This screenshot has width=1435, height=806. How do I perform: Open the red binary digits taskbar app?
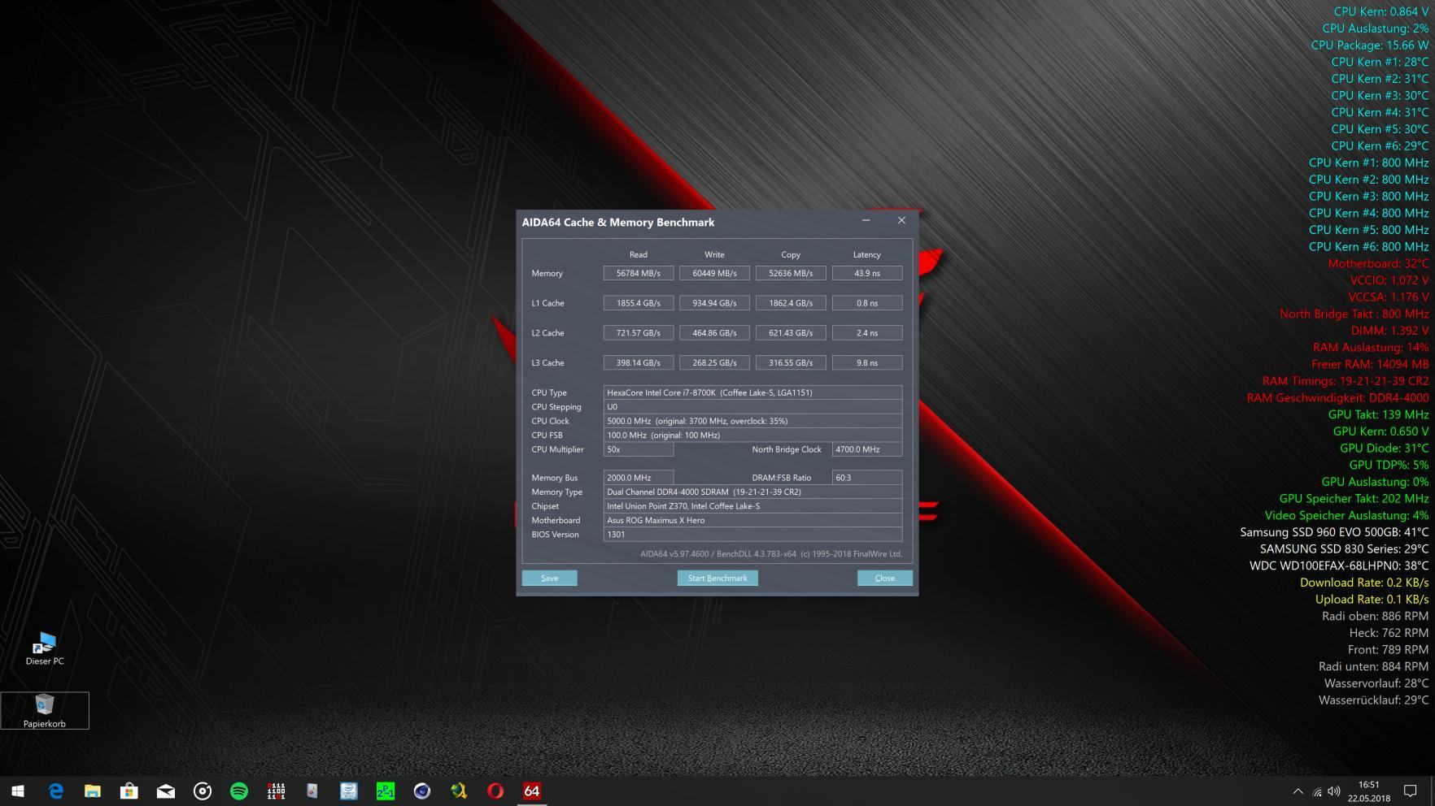coord(276,791)
